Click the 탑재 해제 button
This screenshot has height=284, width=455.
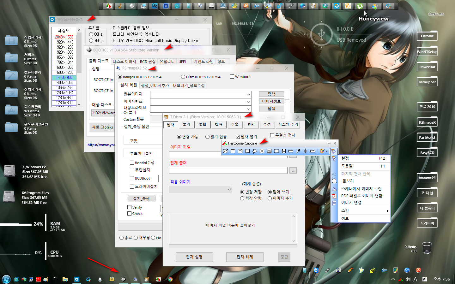(x=245, y=257)
